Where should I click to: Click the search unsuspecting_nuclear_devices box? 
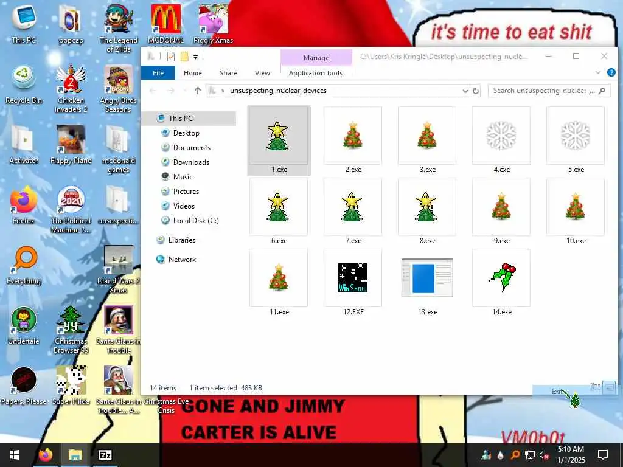tap(549, 91)
